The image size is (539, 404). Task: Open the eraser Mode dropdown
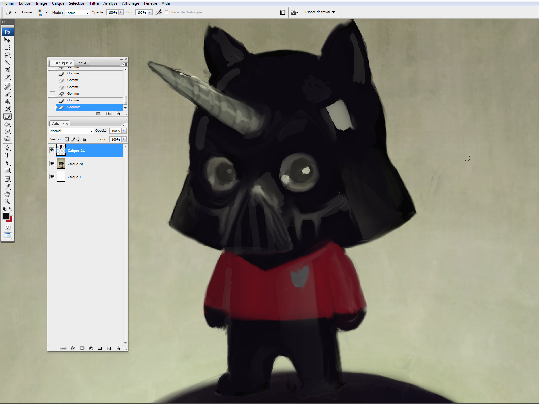click(x=77, y=13)
